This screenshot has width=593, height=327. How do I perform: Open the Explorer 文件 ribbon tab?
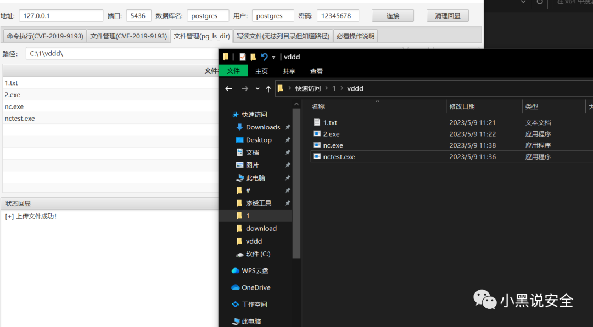pos(233,71)
